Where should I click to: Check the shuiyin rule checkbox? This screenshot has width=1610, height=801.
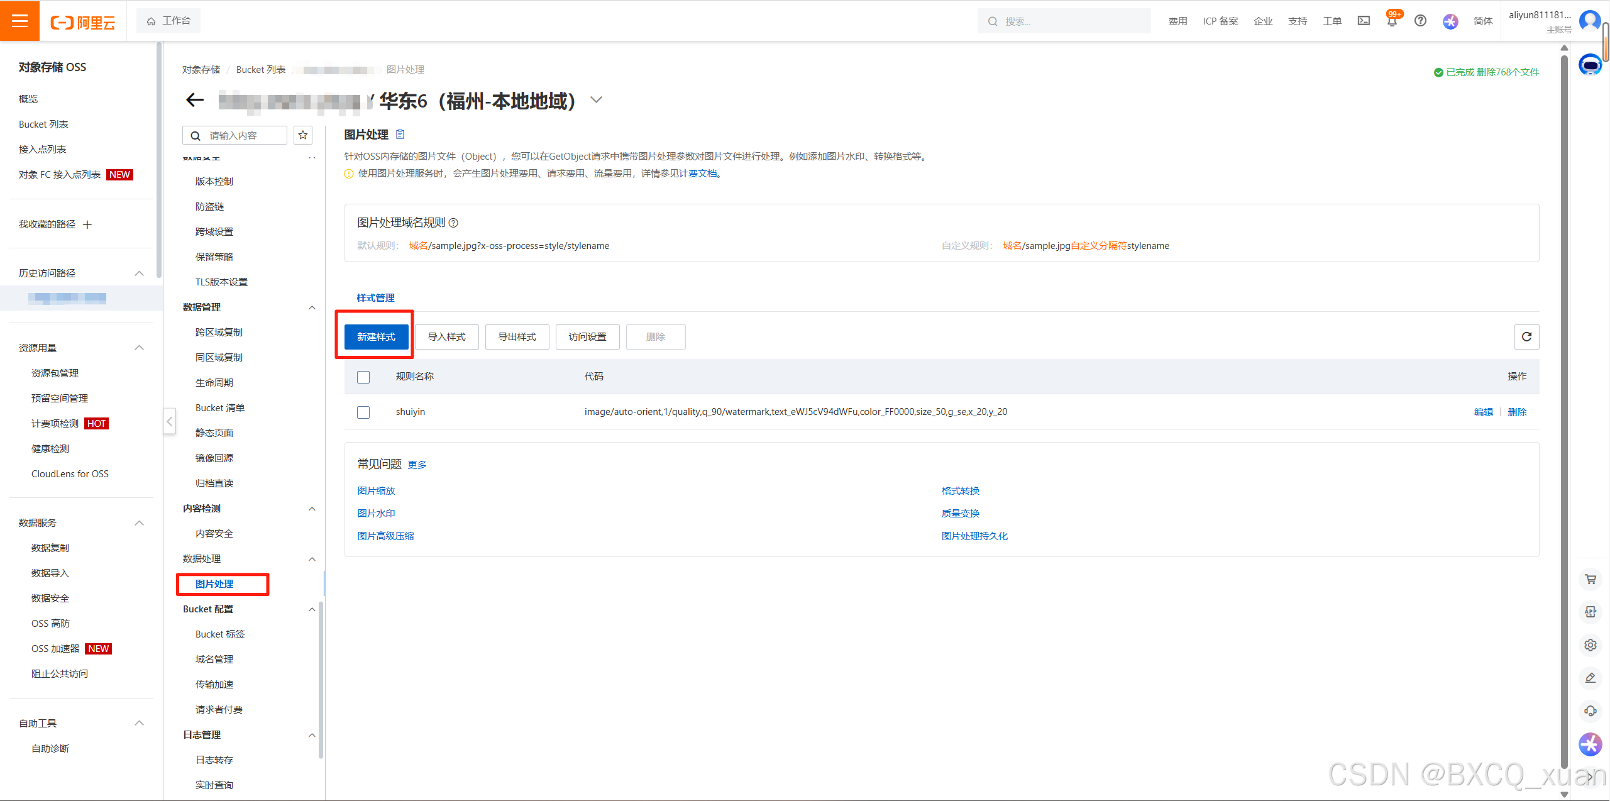pyautogui.click(x=363, y=412)
